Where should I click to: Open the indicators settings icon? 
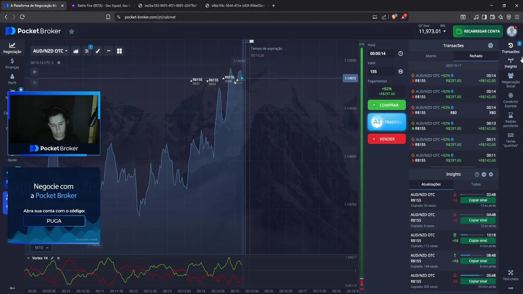(x=87, y=51)
